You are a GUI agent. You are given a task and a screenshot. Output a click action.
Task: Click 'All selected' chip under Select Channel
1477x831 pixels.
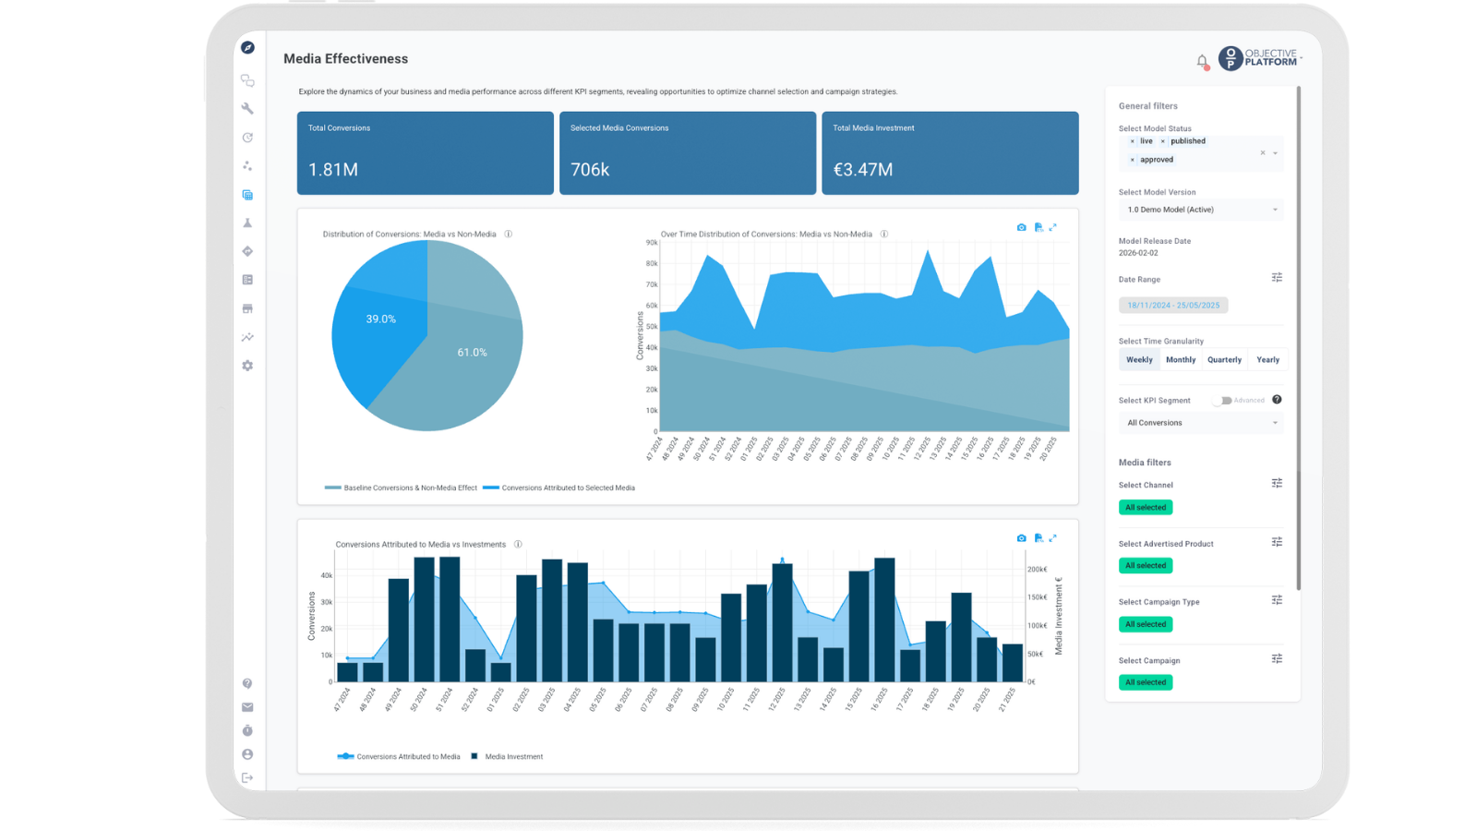pyautogui.click(x=1146, y=507)
